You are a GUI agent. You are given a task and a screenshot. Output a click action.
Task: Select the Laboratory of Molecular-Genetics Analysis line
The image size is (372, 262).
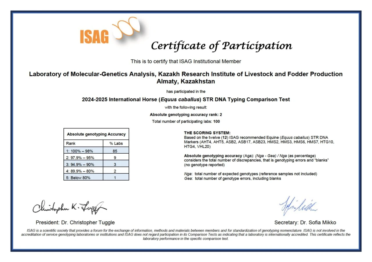186,74
